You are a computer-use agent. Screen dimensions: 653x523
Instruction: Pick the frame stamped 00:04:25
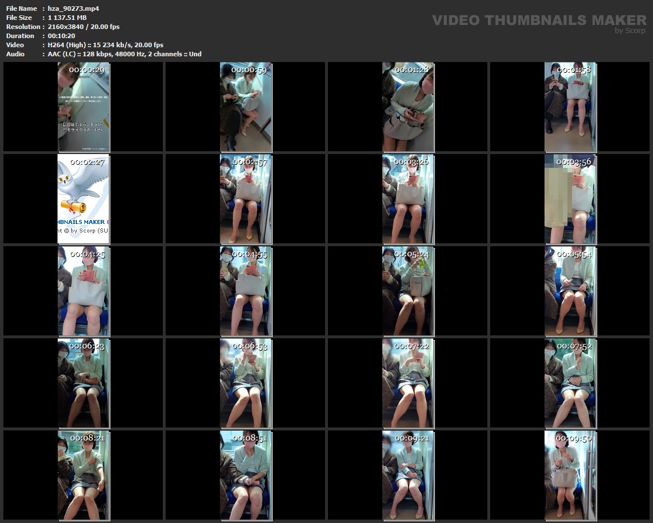84,292
